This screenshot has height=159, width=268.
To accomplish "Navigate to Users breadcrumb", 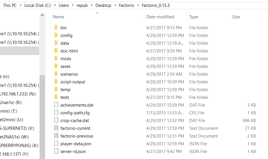I will tap(64, 5).
